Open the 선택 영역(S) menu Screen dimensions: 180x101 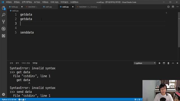coord(27,2)
